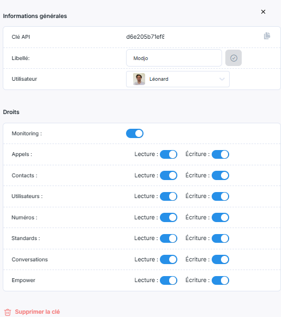281x317 pixels.
Task: Toggle Appels Lecture permission
Action: pyautogui.click(x=169, y=154)
